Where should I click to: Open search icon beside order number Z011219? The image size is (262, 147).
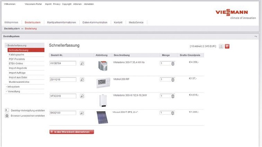(x=82, y=79)
